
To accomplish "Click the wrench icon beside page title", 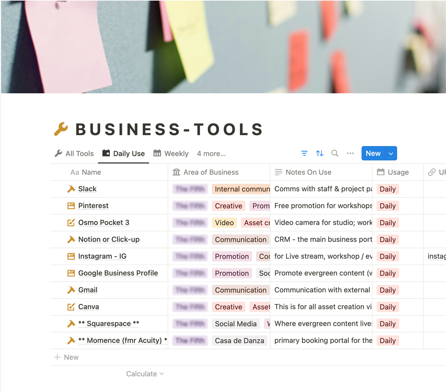I will (x=61, y=129).
